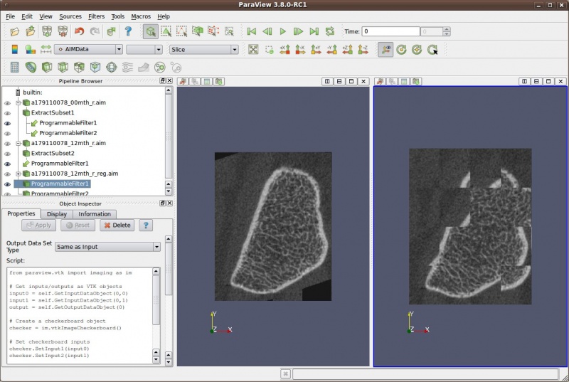569x382 pixels.
Task: Open the File menu
Action: pos(10,16)
